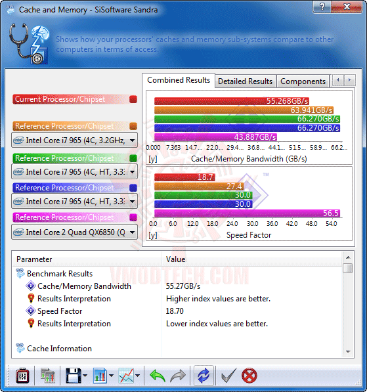Click the floppy disk save icon
Viewport: 367px width, 392px height.
(x=74, y=375)
